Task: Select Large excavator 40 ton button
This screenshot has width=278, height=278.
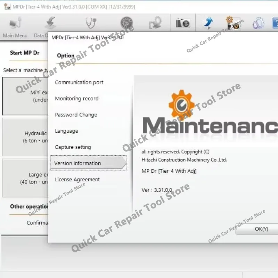Action: coord(25,178)
